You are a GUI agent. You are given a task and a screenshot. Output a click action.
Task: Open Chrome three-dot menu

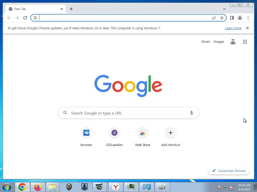click(248, 18)
